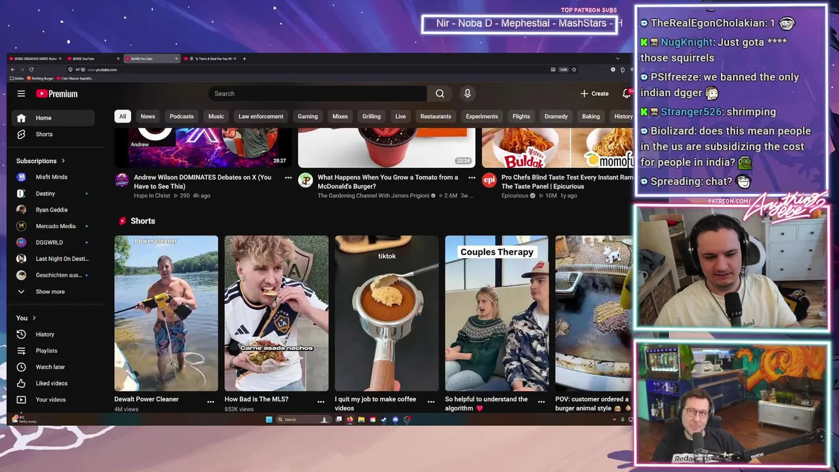The width and height of the screenshot is (839, 472).
Task: Open the notifications bell
Action: click(627, 94)
